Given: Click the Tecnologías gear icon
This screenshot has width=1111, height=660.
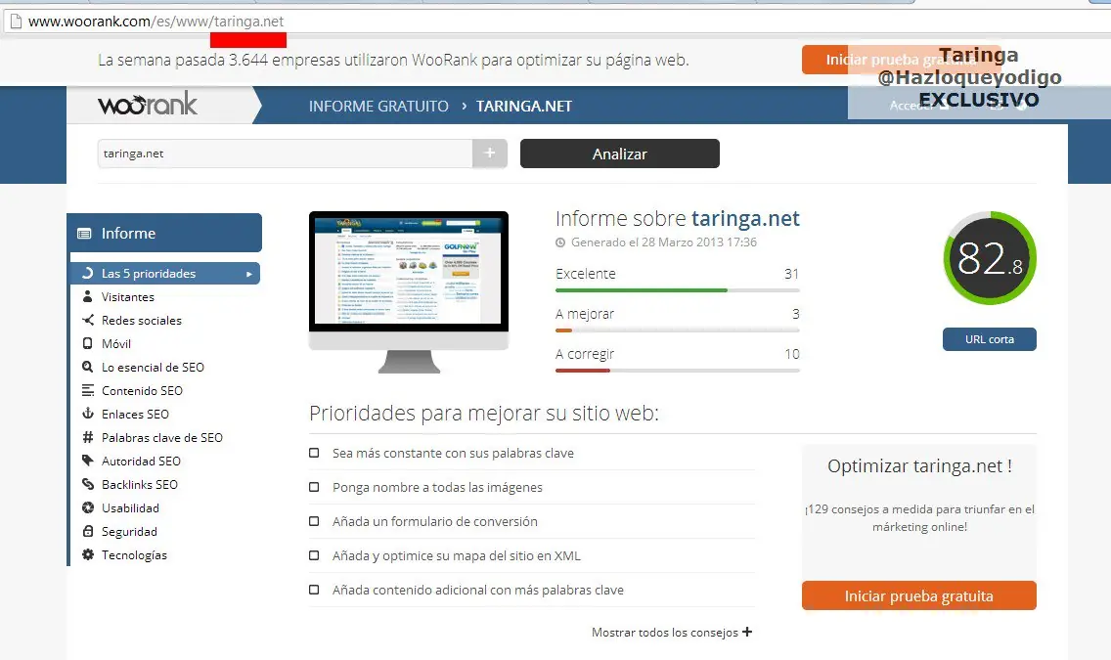Looking at the screenshot, I should (88, 554).
